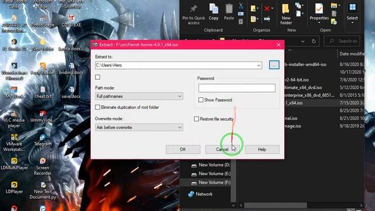
Task: Open the Path mode dropdown
Action: (x=139, y=96)
